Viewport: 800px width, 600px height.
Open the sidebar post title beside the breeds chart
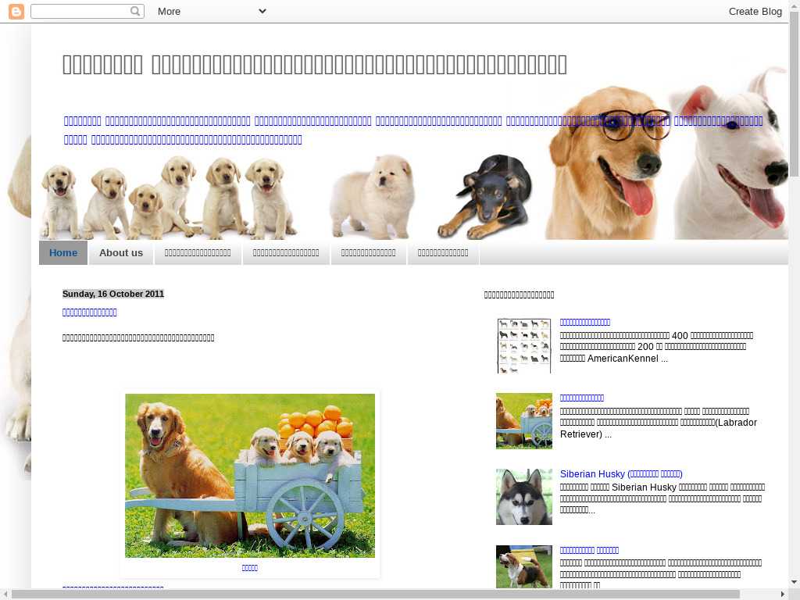584,322
